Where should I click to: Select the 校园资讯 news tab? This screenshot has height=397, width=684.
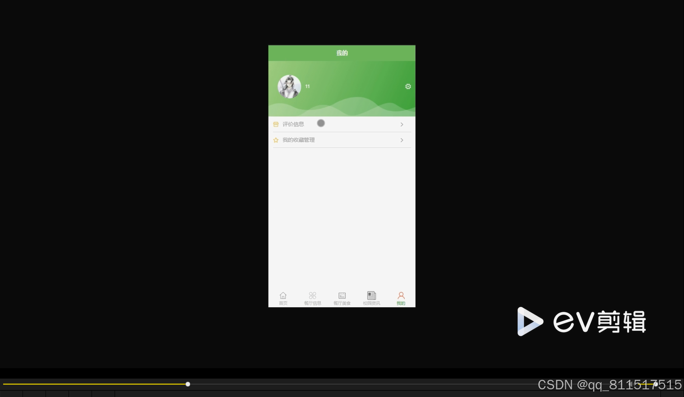click(371, 299)
